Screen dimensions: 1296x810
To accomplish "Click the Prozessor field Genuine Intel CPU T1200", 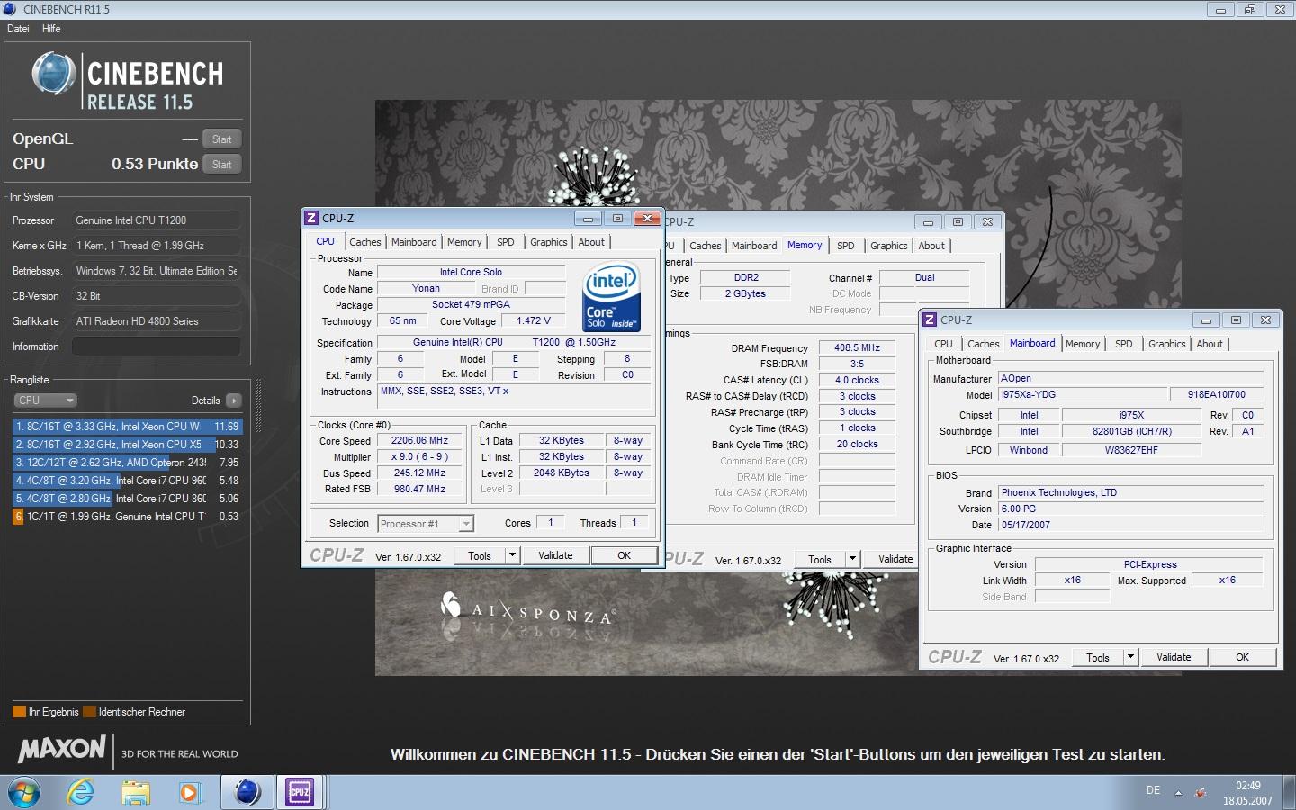I will pos(157,220).
